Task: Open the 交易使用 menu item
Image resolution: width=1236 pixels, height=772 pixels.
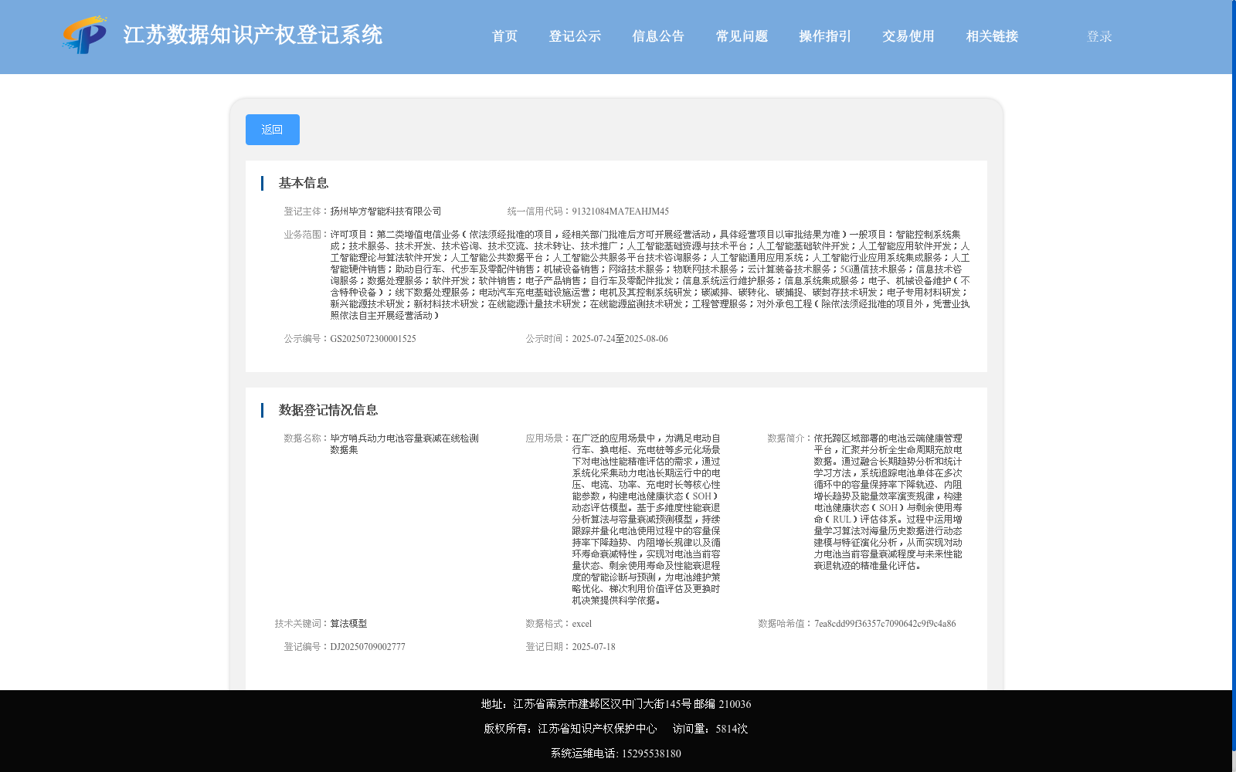Action: point(908,36)
